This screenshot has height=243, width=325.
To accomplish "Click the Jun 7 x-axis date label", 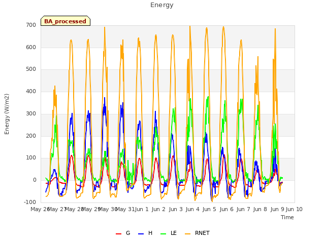I will pyautogui.click(x=243, y=209).
